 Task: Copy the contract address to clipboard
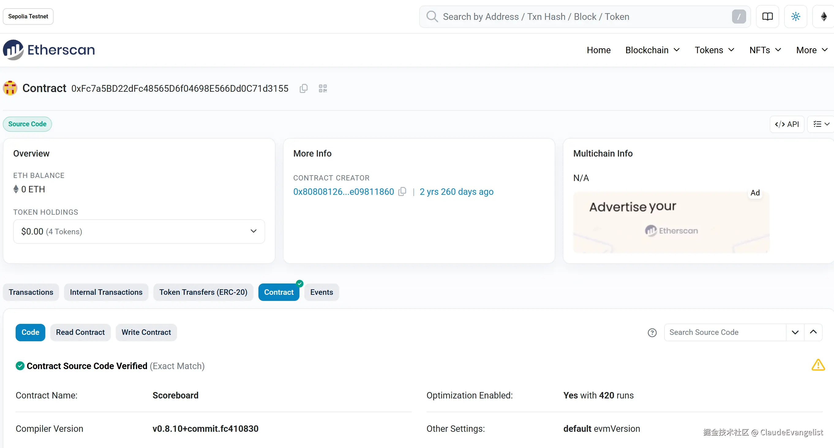(303, 88)
